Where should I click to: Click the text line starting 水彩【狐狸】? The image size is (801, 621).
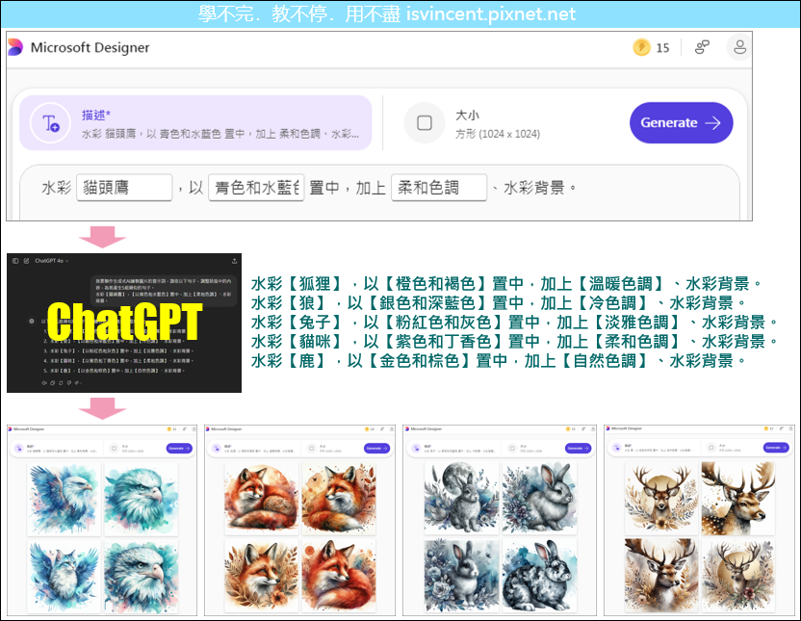pos(506,283)
